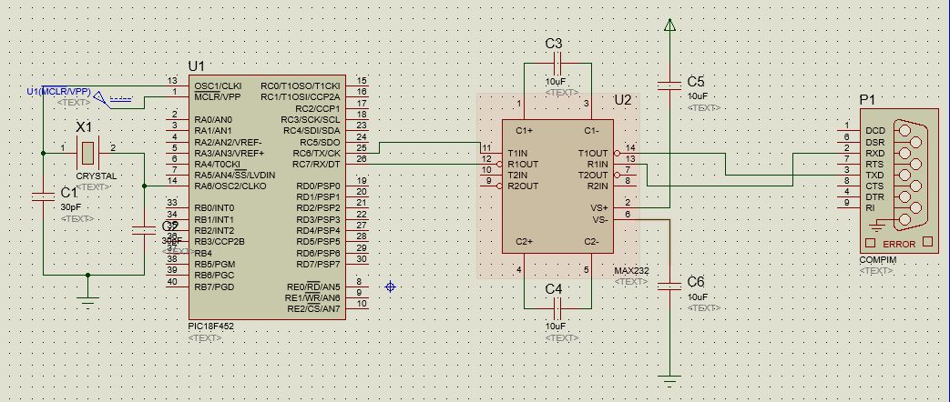Click the MCLR/VPP pin name on U1
Screen dimensions: 950x402
coord(216,97)
